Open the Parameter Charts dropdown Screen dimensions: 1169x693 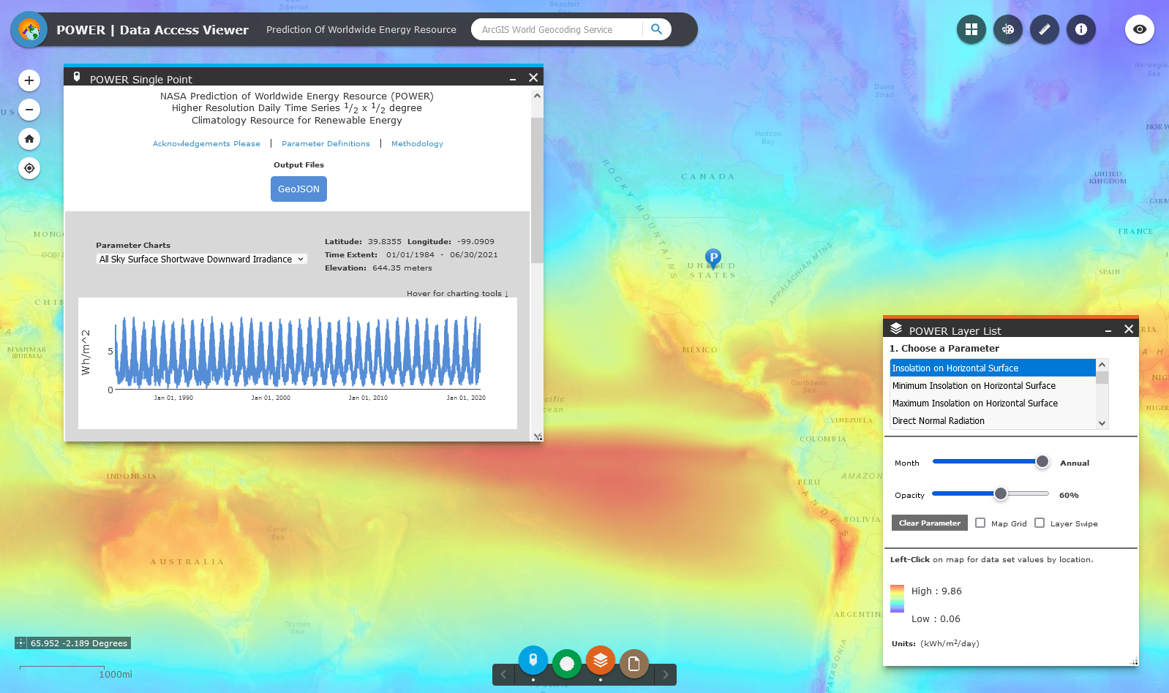(x=202, y=260)
